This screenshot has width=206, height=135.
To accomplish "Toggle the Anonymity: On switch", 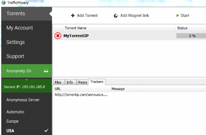I will point(27,71).
